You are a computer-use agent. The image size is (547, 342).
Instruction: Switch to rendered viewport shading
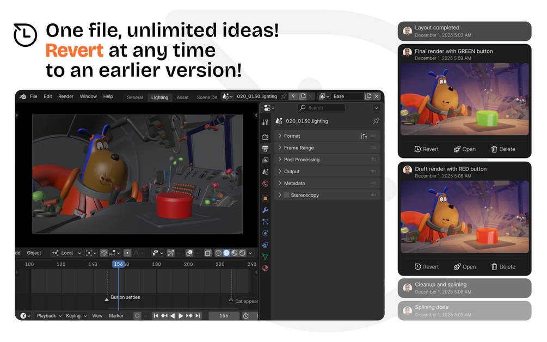(242, 253)
